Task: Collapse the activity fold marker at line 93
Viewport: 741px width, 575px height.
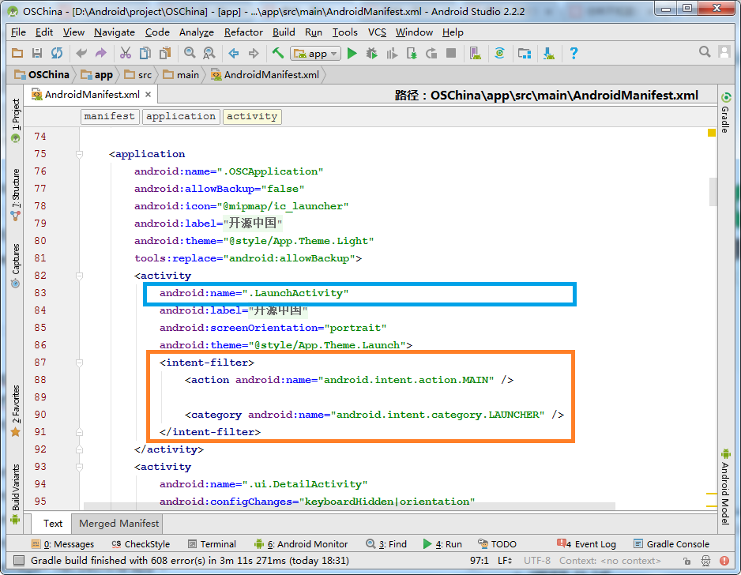Action: (79, 467)
